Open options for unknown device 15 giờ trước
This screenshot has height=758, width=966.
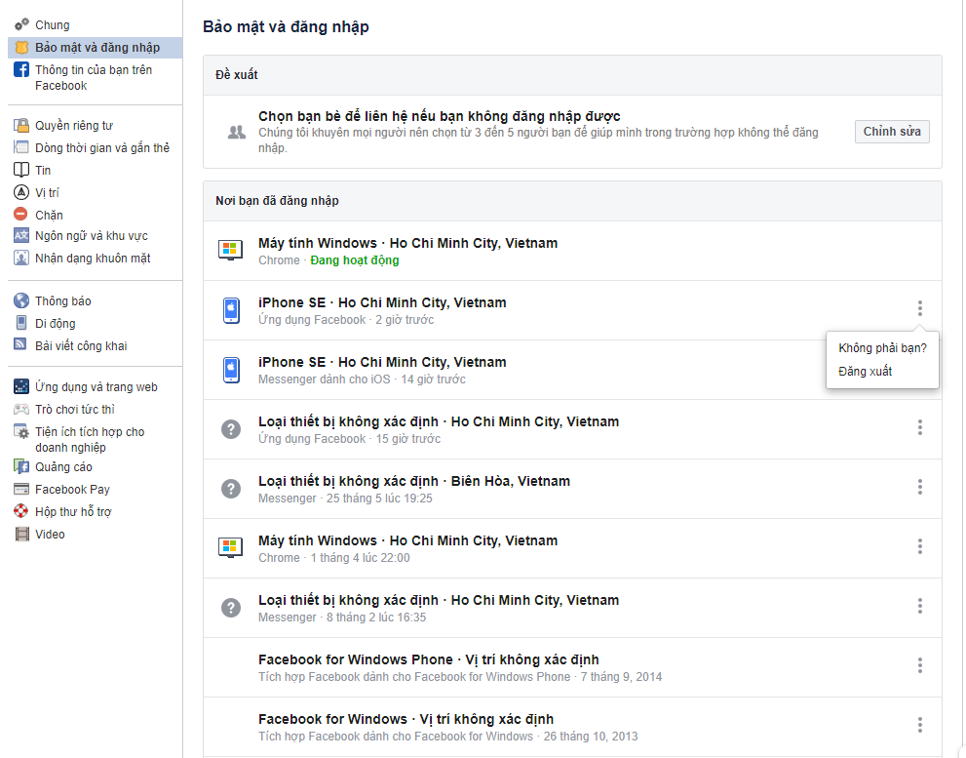coord(920,427)
